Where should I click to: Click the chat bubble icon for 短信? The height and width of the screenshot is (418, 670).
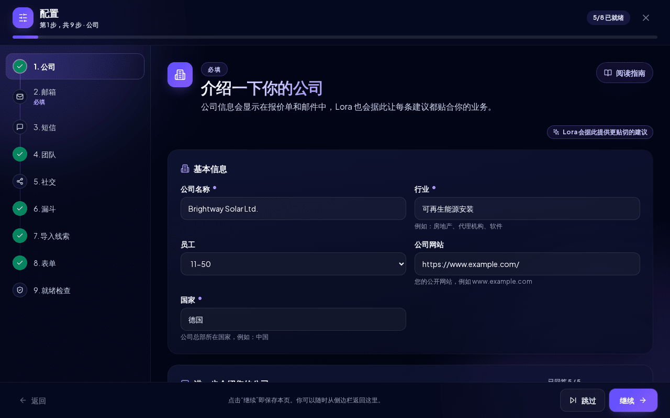[x=20, y=127]
